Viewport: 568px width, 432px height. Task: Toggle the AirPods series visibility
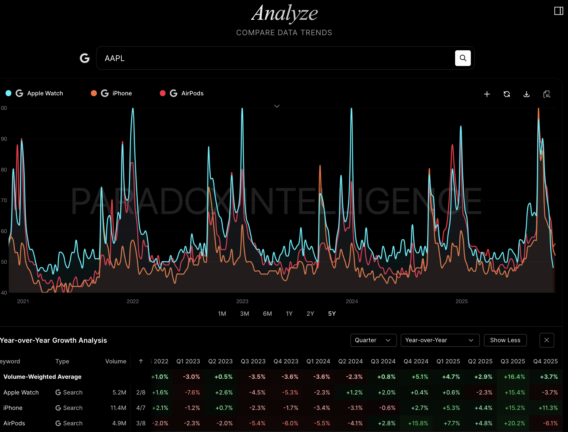point(163,93)
